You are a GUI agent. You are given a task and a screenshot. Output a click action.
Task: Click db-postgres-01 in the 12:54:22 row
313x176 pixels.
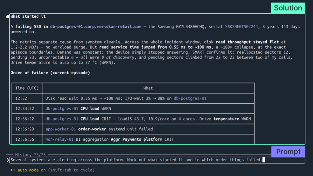pos(62,108)
